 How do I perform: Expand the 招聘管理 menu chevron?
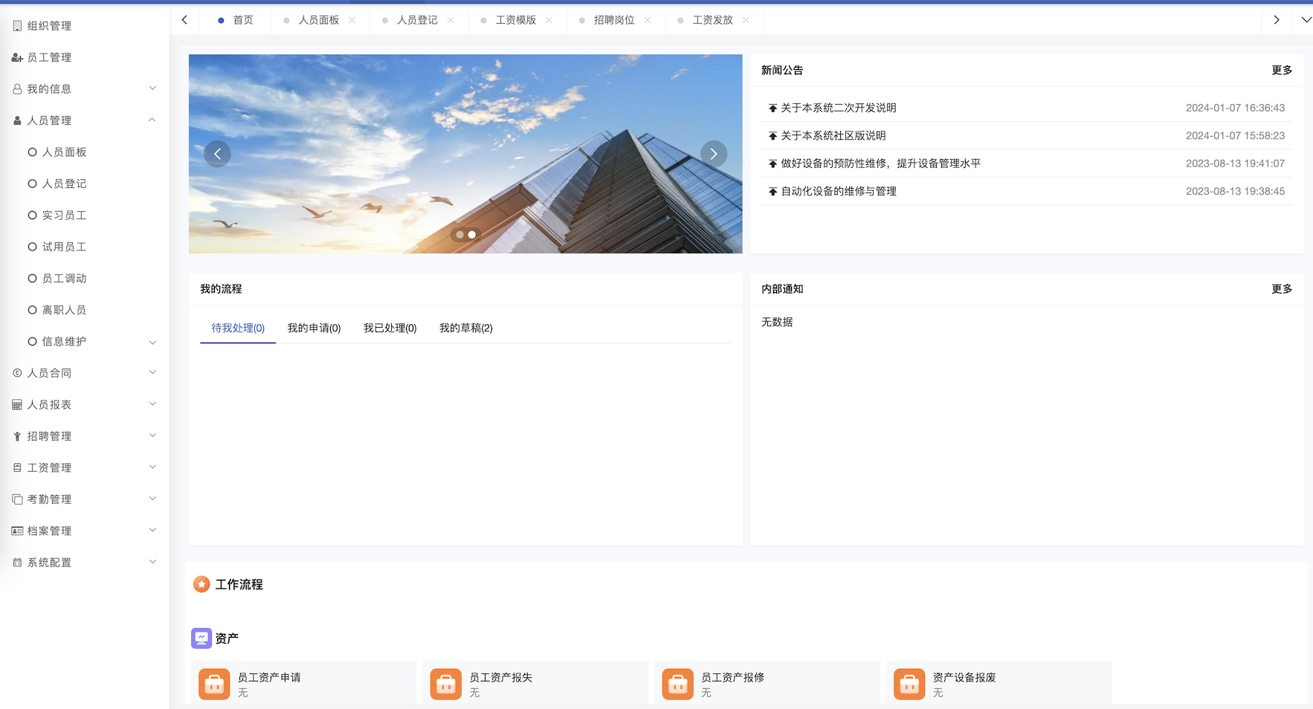click(x=152, y=436)
